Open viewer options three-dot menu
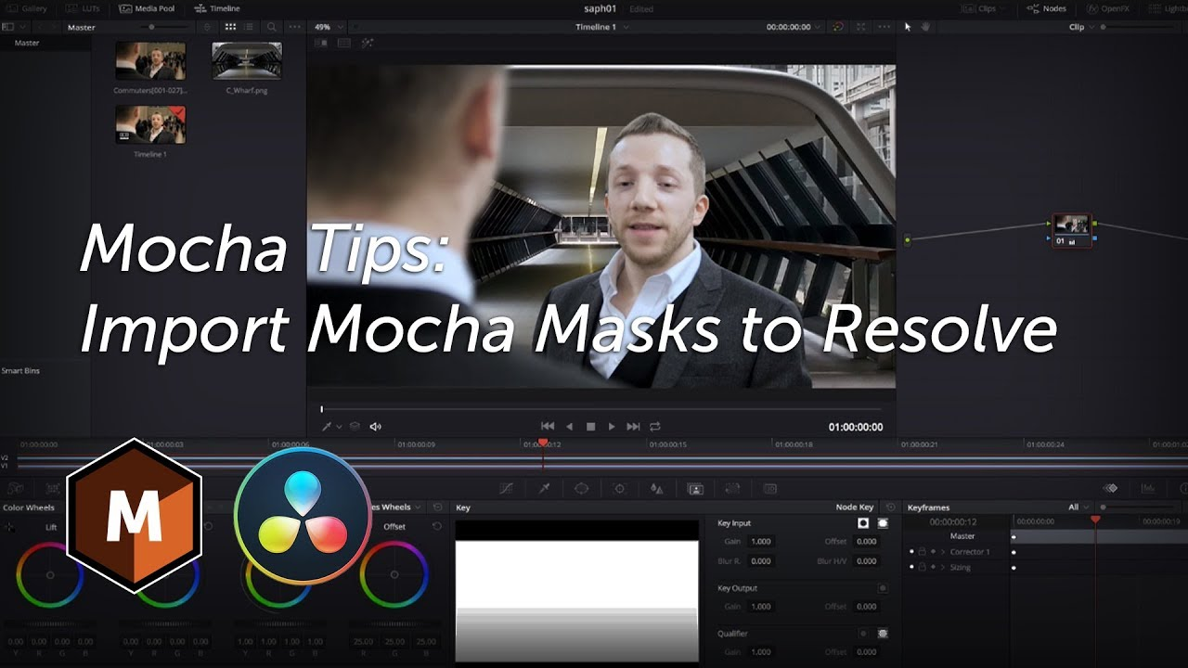1188x668 pixels. pyautogui.click(x=885, y=27)
